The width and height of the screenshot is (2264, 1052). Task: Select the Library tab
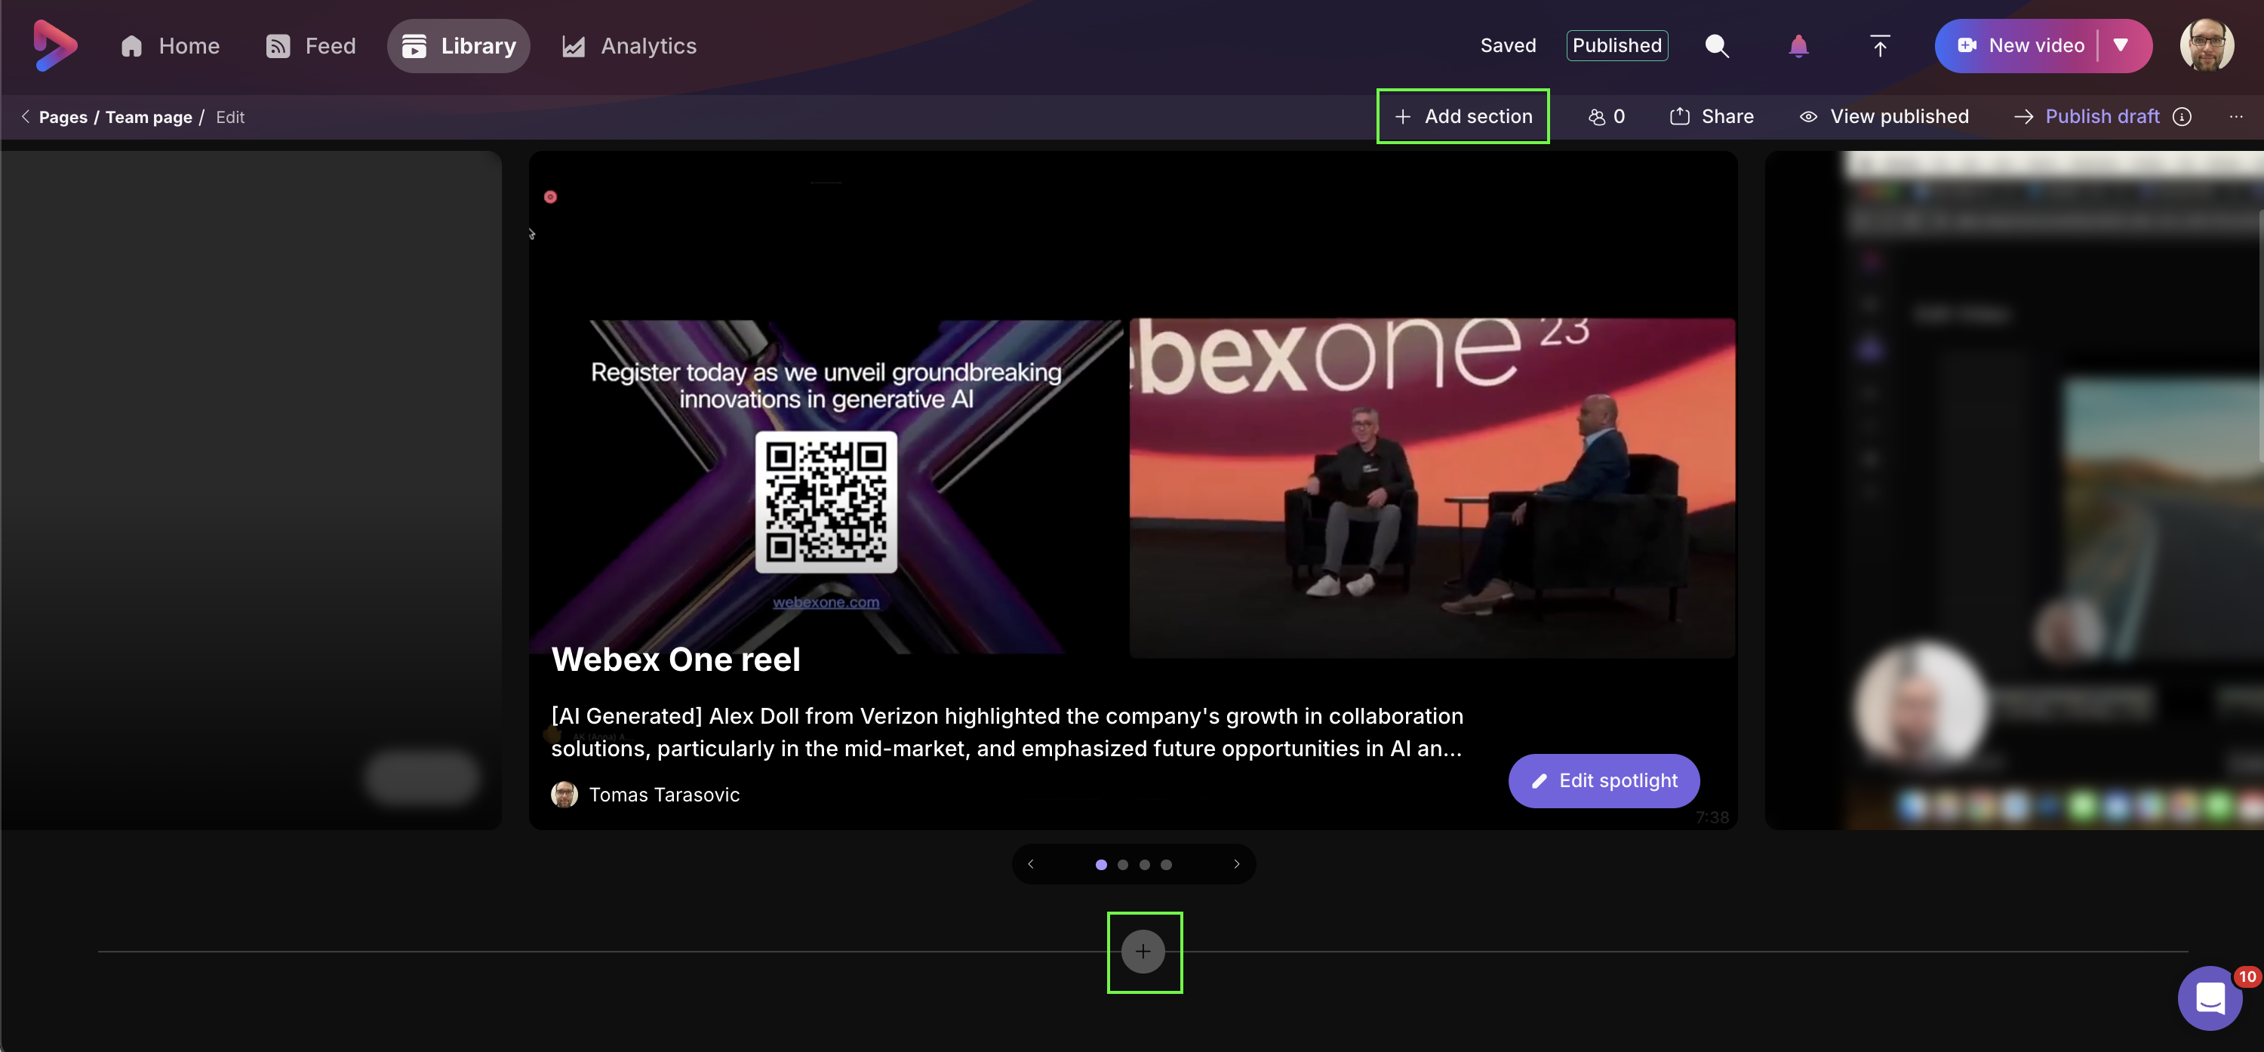point(459,46)
